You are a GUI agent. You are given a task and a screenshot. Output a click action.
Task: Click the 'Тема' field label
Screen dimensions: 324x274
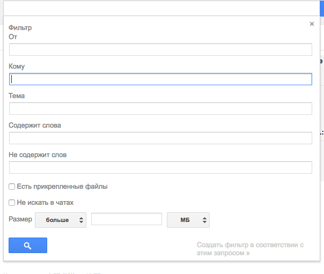[x=17, y=96]
